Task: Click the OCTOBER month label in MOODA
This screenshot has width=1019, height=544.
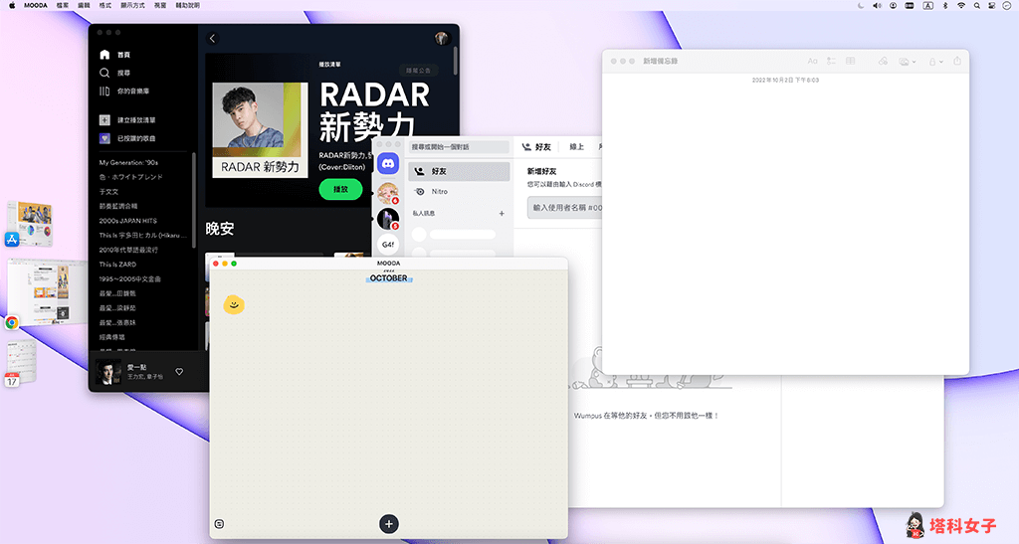Action: tap(389, 278)
